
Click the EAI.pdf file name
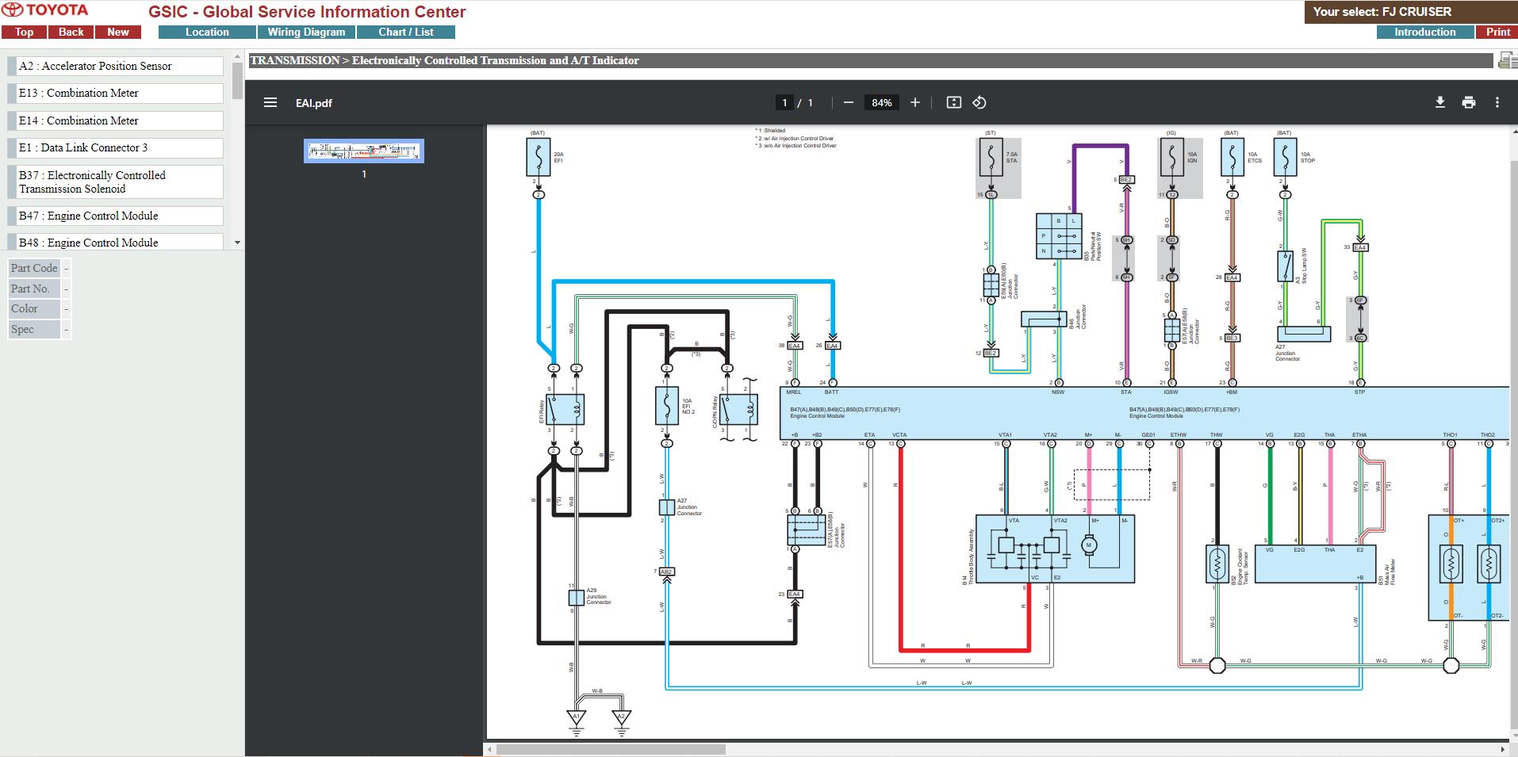(314, 103)
